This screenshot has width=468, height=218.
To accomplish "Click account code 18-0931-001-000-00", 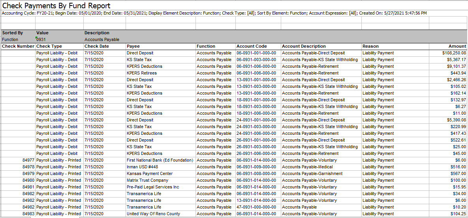I will [x=258, y=100].
